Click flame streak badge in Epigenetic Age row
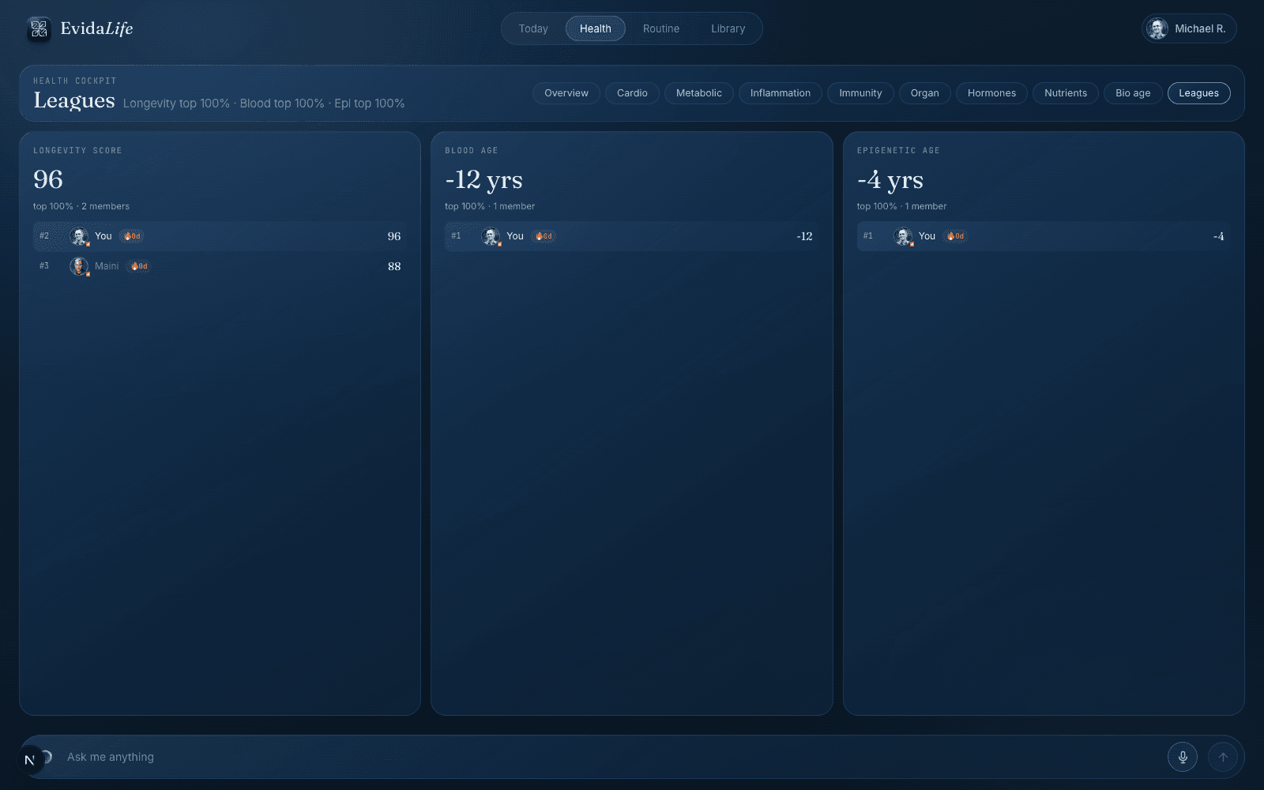 pyautogui.click(x=956, y=236)
